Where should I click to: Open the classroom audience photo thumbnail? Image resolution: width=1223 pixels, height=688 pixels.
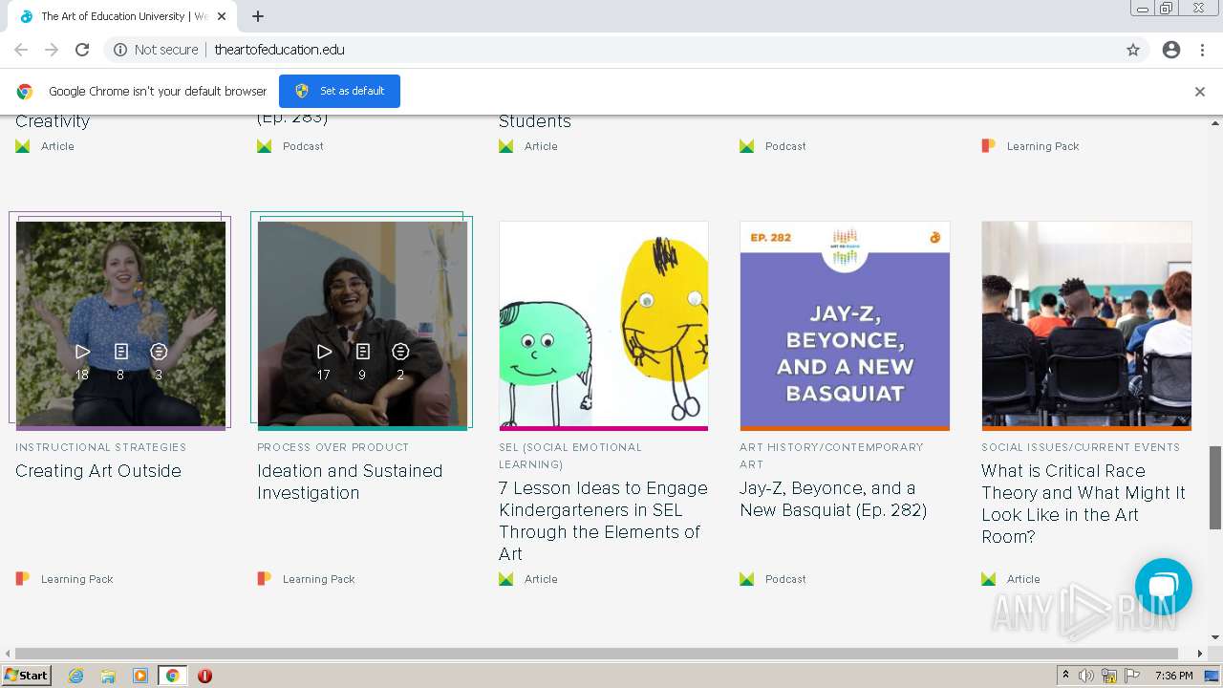point(1086,324)
